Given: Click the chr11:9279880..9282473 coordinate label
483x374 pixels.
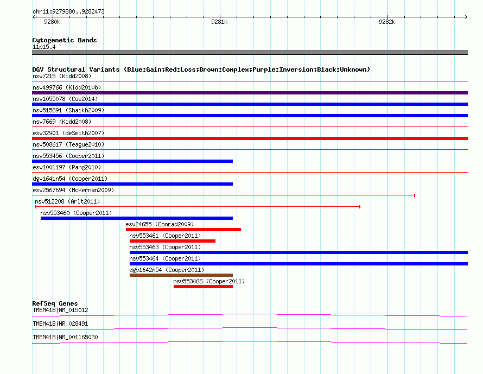Looking at the screenshot, I should coord(68,11).
